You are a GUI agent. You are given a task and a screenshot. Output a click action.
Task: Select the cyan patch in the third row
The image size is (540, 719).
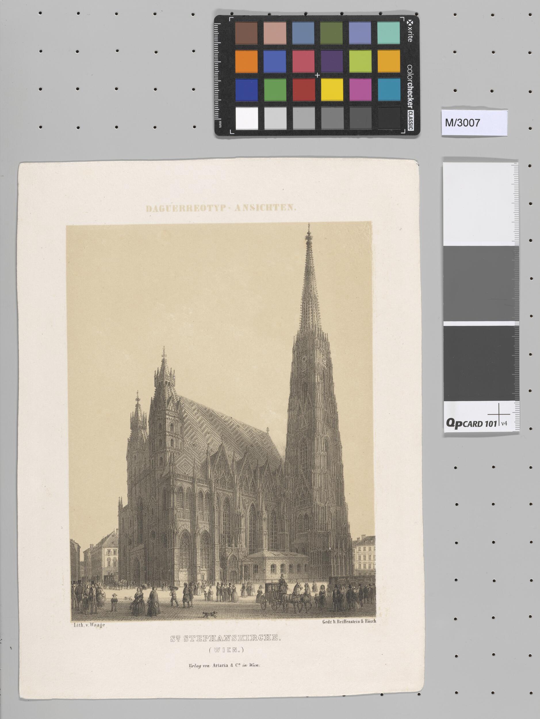coord(389,89)
